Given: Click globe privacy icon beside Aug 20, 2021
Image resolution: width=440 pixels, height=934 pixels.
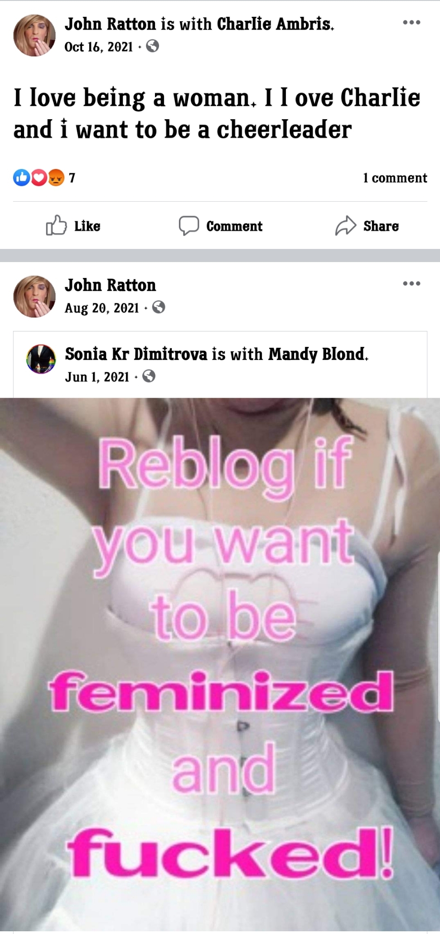Looking at the screenshot, I should click(159, 307).
